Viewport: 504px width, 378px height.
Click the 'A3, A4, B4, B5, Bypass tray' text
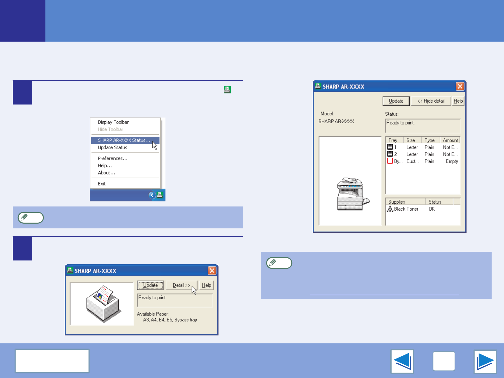[170, 320]
